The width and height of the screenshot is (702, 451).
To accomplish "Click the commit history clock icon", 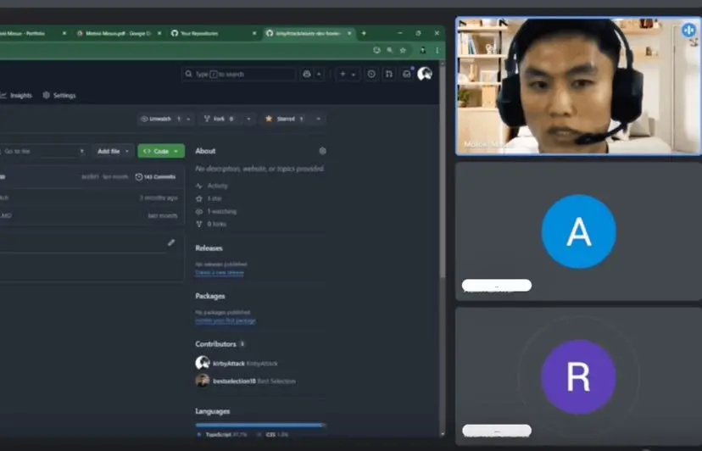I will [x=139, y=177].
